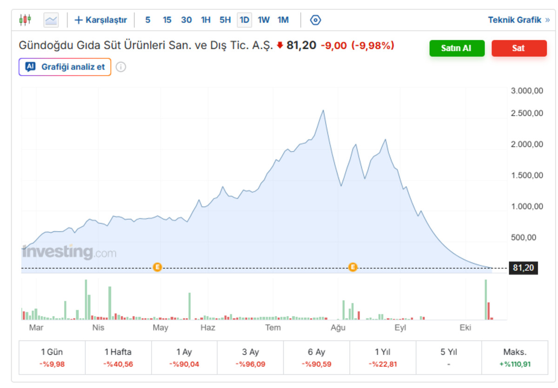The width and height of the screenshot is (558, 388).
Task: Click the Haz month label on time axis
Action: click(x=208, y=328)
